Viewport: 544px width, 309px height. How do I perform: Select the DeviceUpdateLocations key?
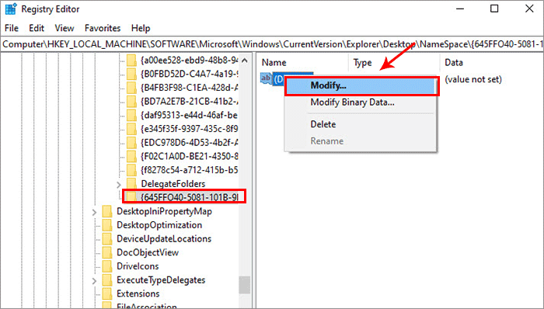tap(164, 238)
